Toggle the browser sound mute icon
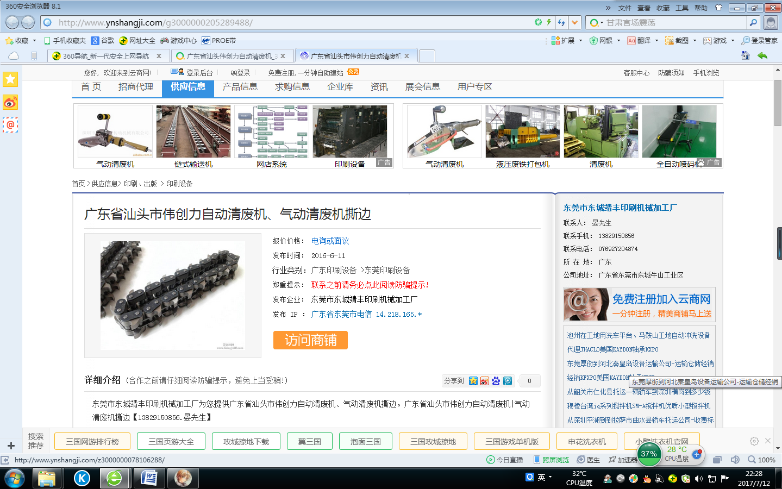 [x=735, y=460]
